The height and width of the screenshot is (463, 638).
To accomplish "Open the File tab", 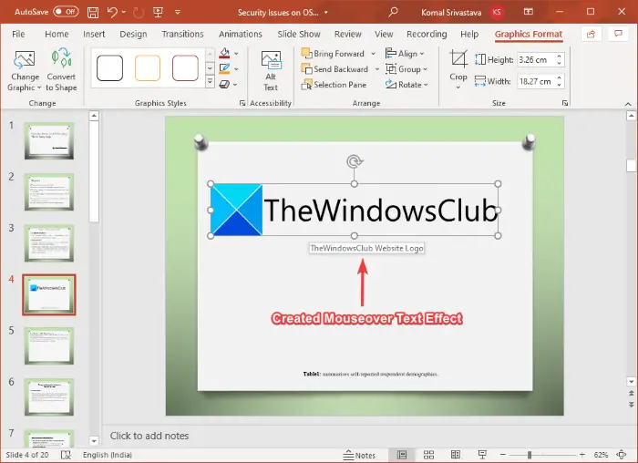I will (18, 34).
